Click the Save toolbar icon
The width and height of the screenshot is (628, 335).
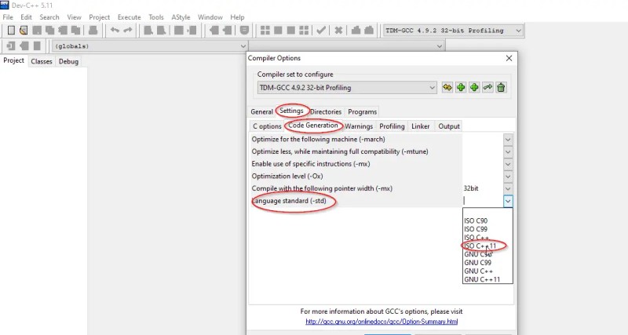point(37,31)
